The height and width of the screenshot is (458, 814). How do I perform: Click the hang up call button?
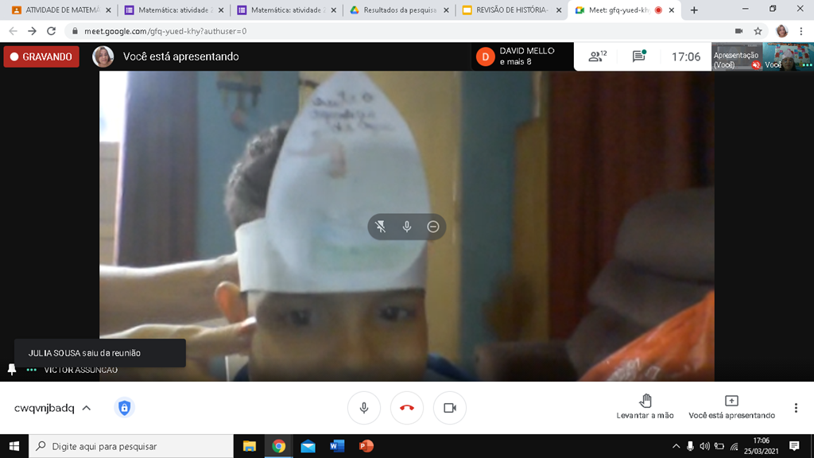pos(407,408)
